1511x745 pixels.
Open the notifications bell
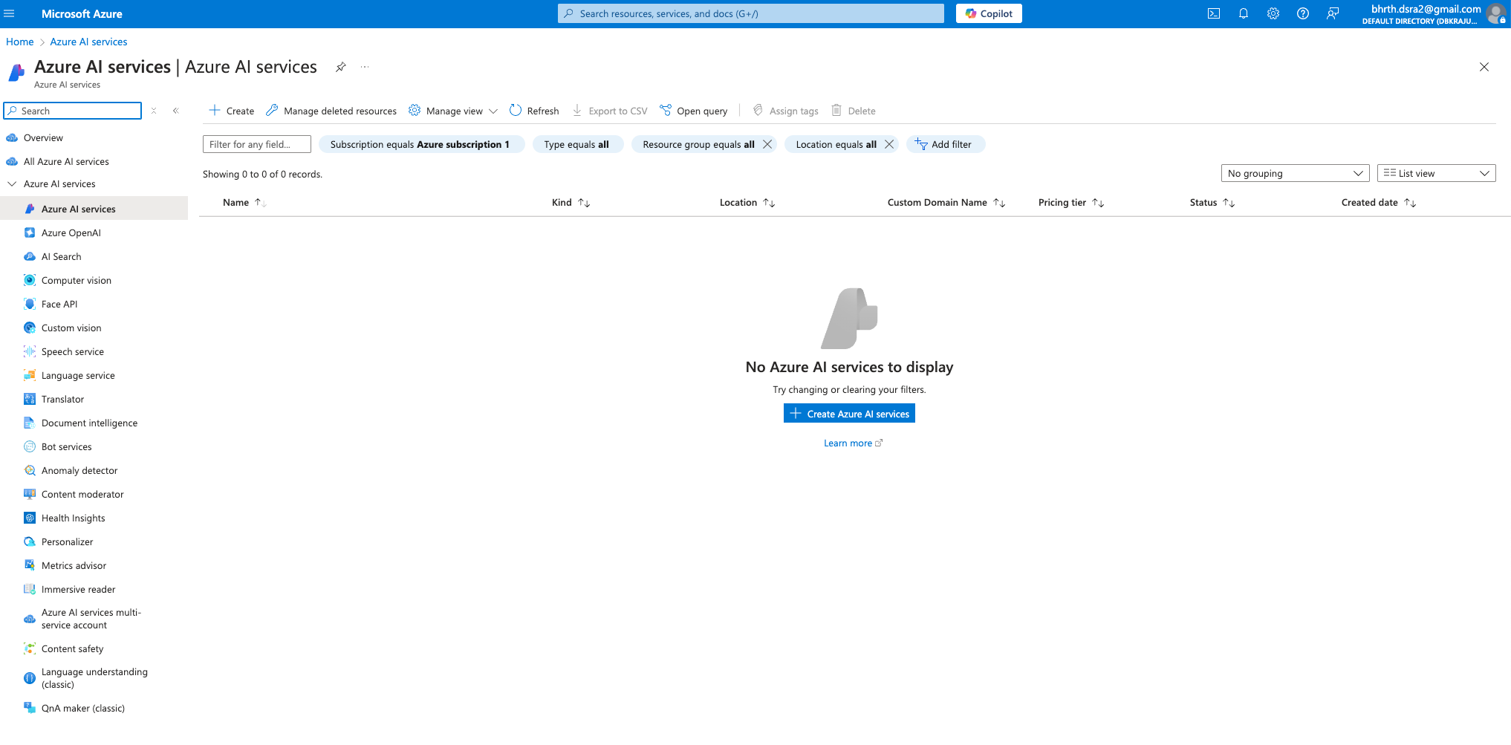[1244, 13]
